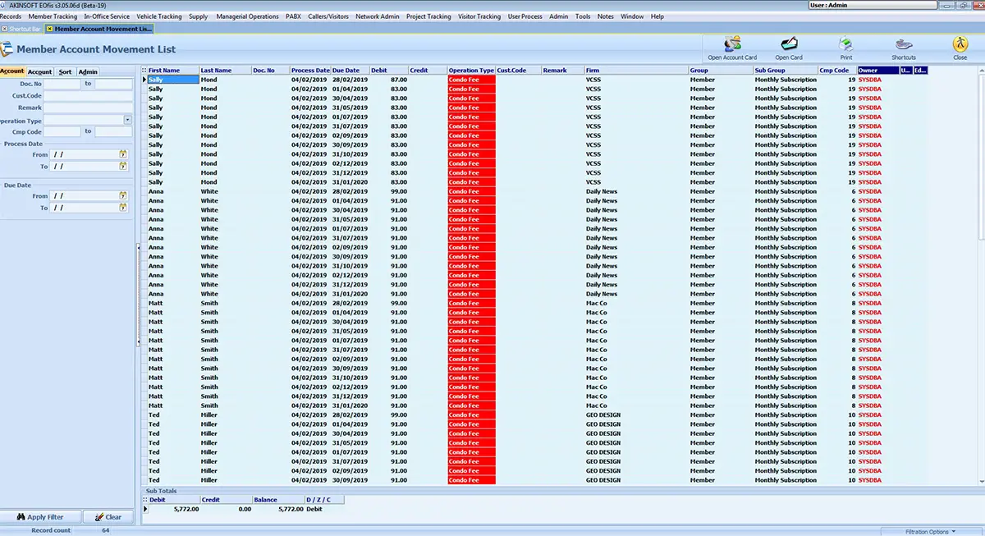Select the first Sally cell in First Name
The width and height of the screenshot is (985, 536).
173,80
